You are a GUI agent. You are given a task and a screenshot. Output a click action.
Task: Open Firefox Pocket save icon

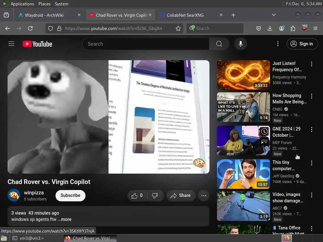[x=259, y=28]
